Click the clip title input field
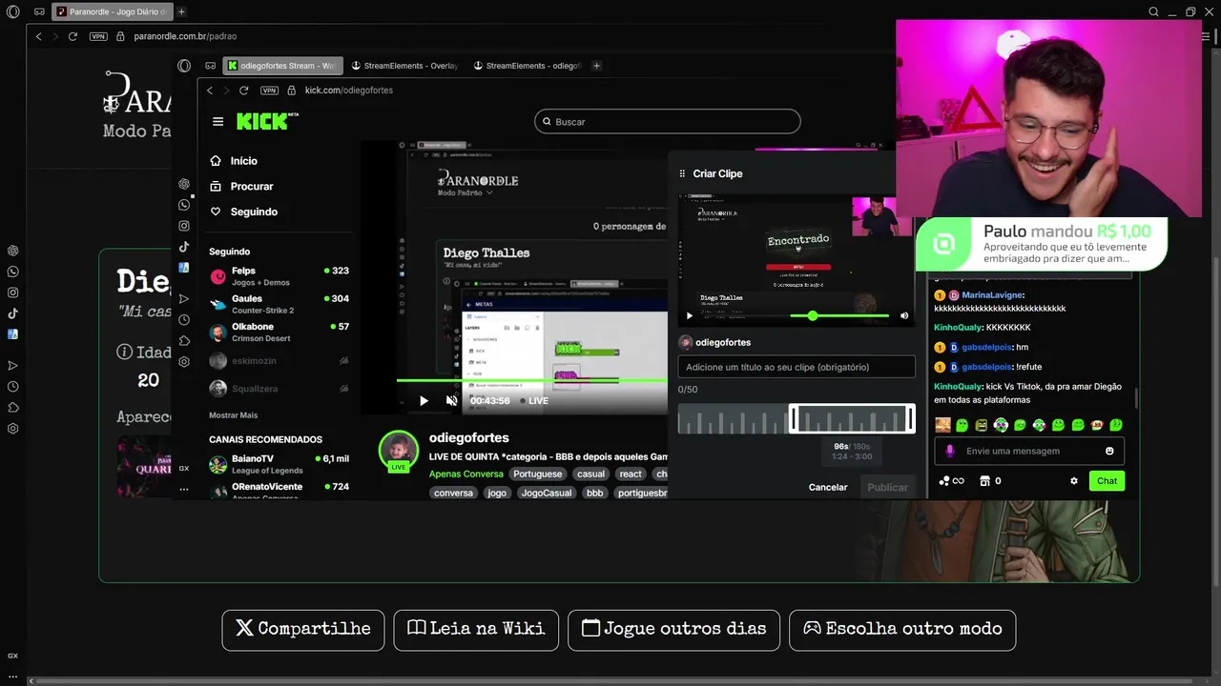Screen dimensions: 1221x686 [797, 367]
